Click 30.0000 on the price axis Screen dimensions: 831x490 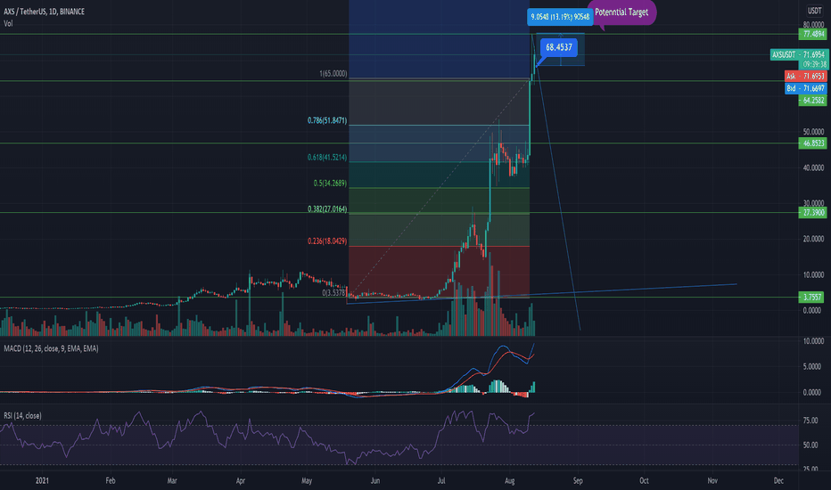click(x=813, y=203)
